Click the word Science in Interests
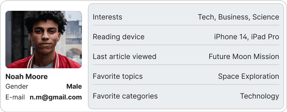 click(x=266, y=17)
